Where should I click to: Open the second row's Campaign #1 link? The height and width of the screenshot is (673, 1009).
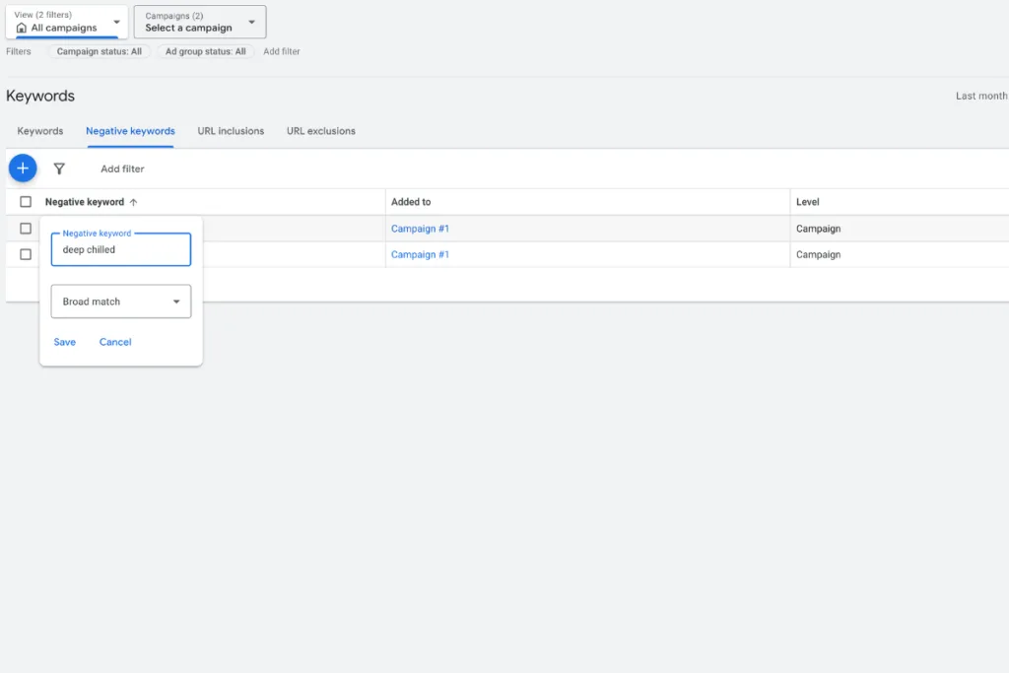point(420,254)
